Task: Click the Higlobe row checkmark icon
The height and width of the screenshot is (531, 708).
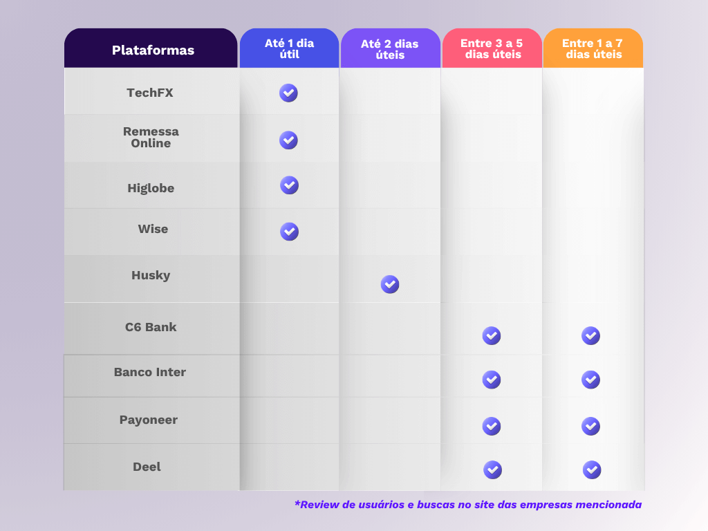Action: [x=289, y=185]
